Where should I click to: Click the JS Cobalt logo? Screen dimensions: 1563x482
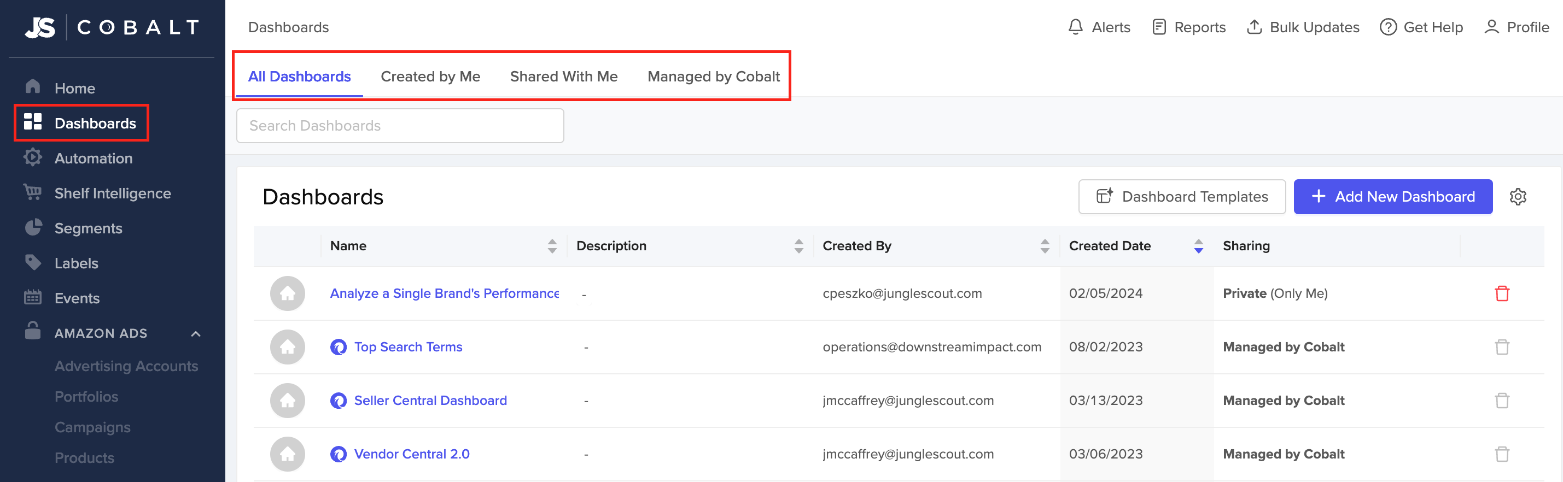point(112,27)
